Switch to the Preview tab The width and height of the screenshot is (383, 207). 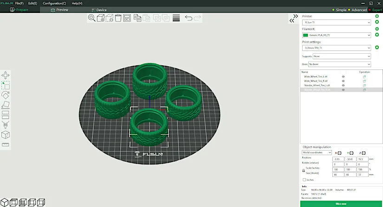click(x=59, y=10)
